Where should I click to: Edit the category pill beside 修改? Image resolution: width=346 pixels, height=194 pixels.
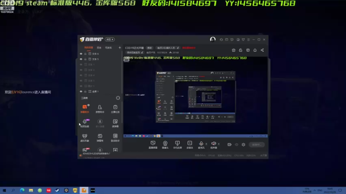click(x=168, y=48)
